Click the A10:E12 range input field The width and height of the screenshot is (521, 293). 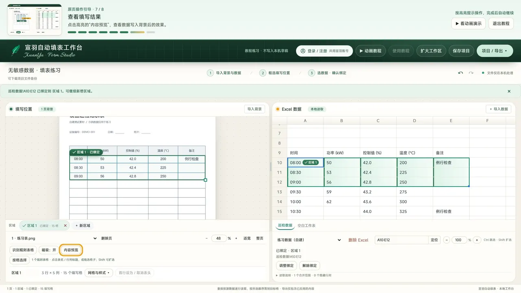402,240
